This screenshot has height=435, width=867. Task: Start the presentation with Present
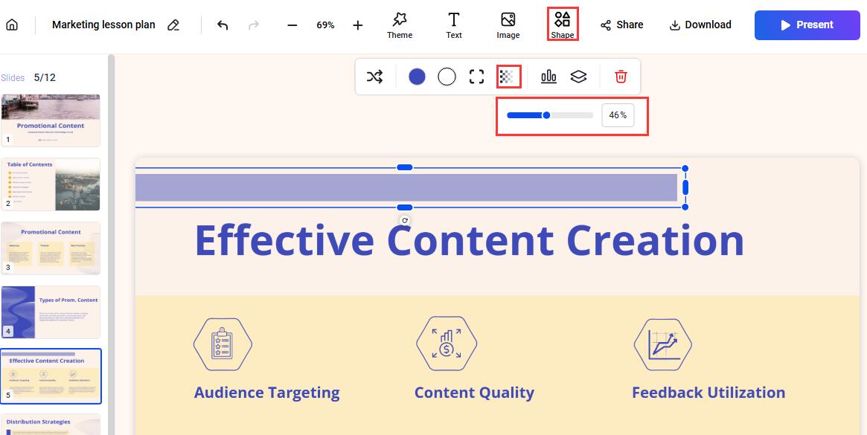pyautogui.click(x=807, y=25)
